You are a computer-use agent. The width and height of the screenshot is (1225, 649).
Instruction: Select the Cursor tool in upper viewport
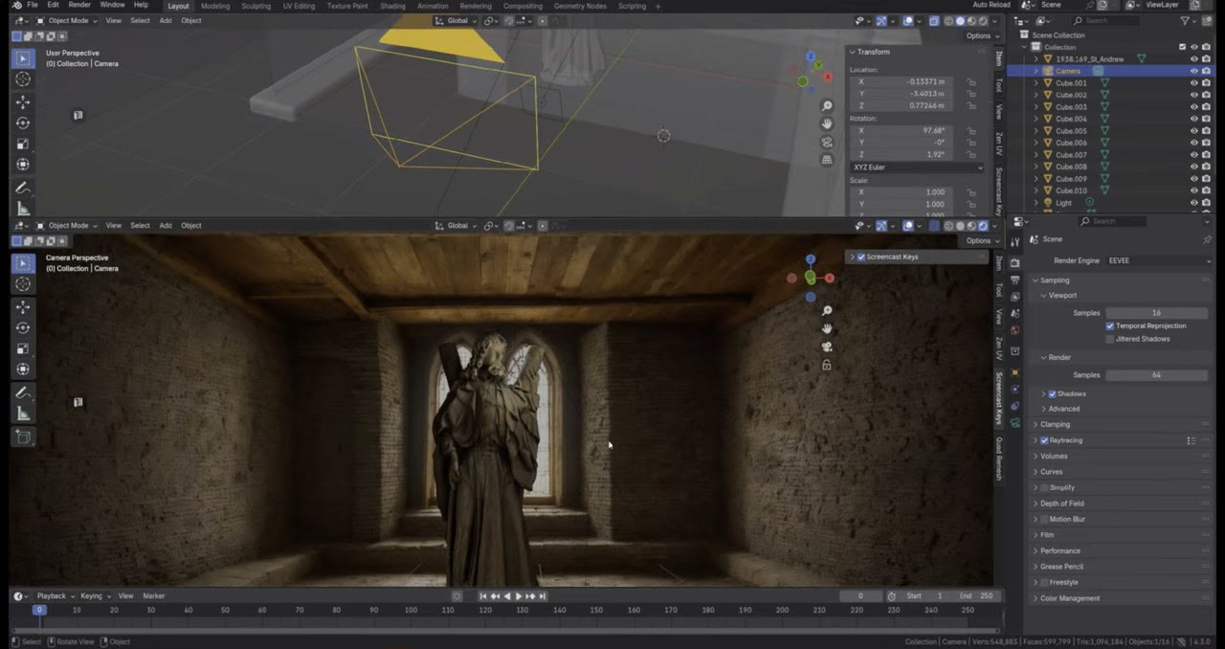[x=23, y=79]
